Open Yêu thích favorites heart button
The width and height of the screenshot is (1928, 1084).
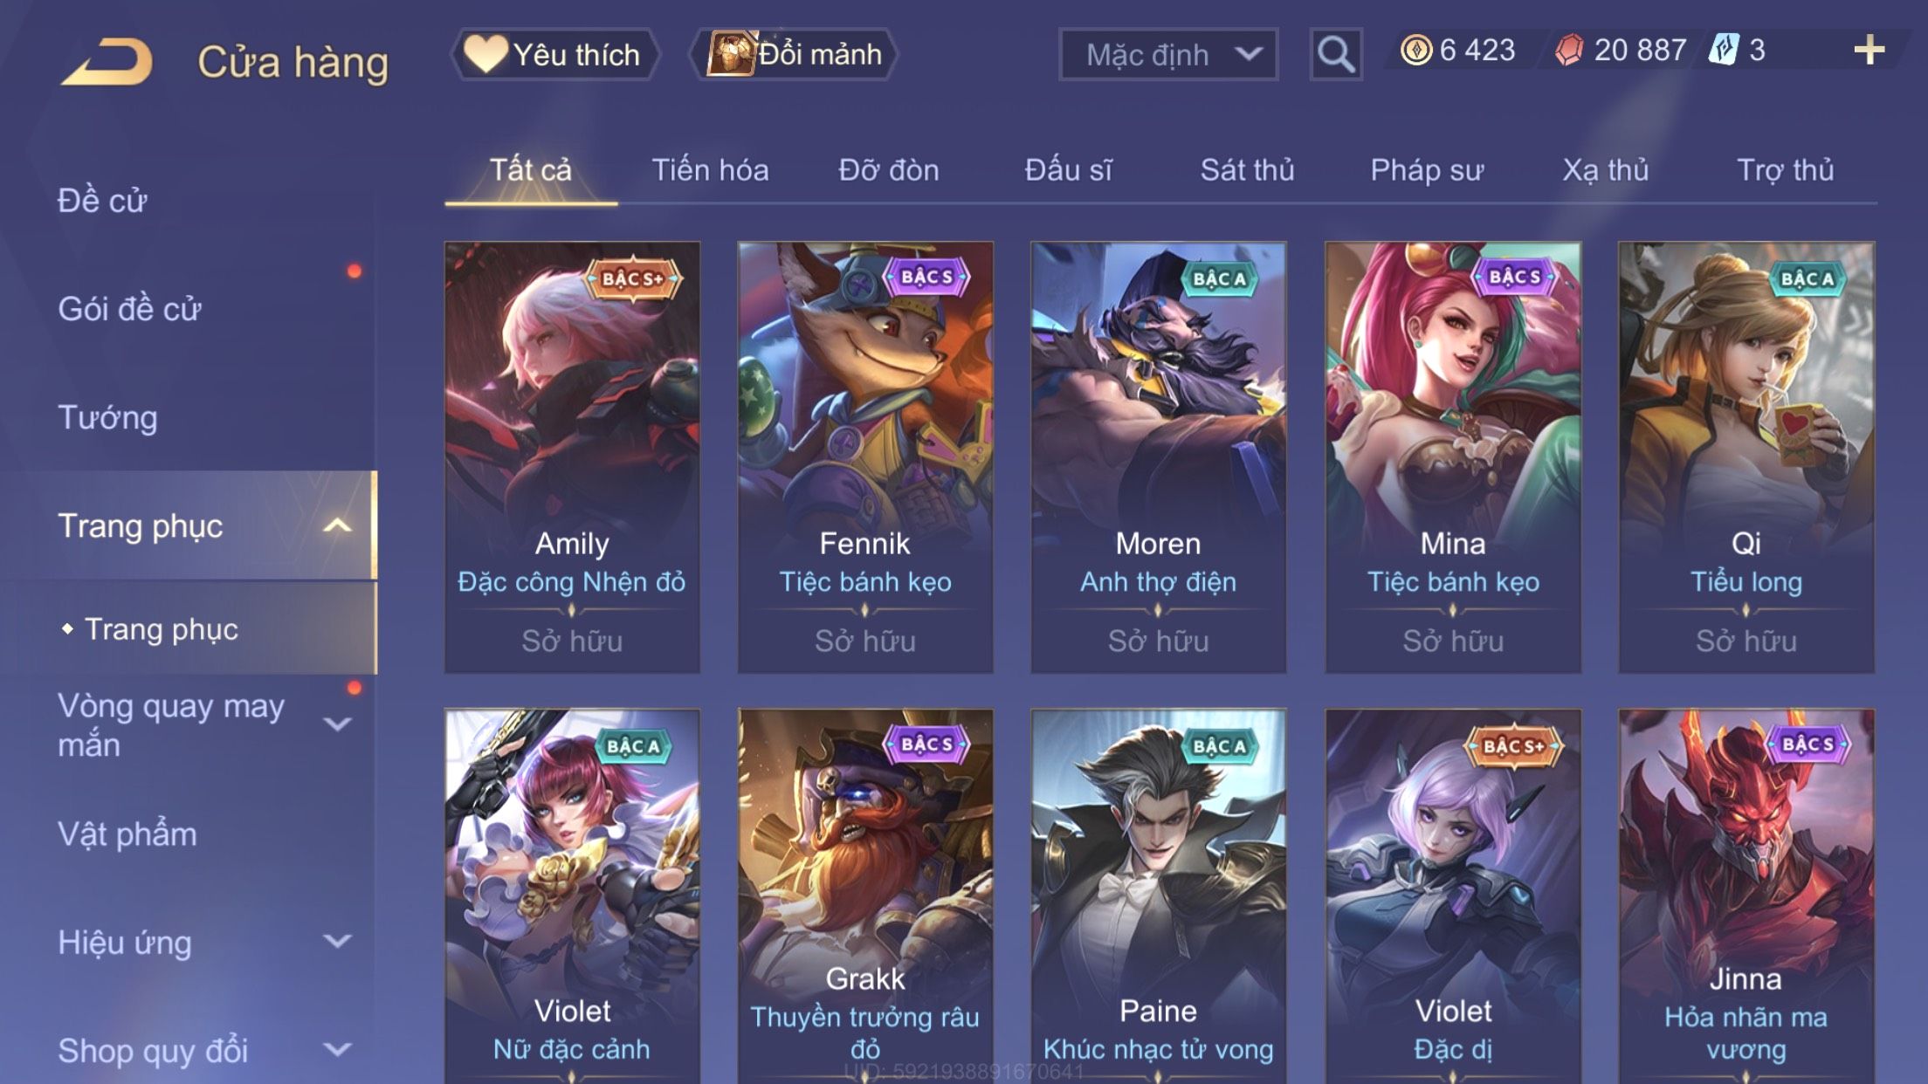point(554,54)
